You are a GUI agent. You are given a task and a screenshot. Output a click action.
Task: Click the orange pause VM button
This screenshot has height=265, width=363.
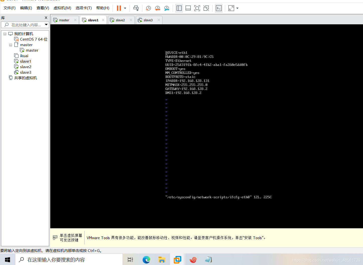[119, 8]
